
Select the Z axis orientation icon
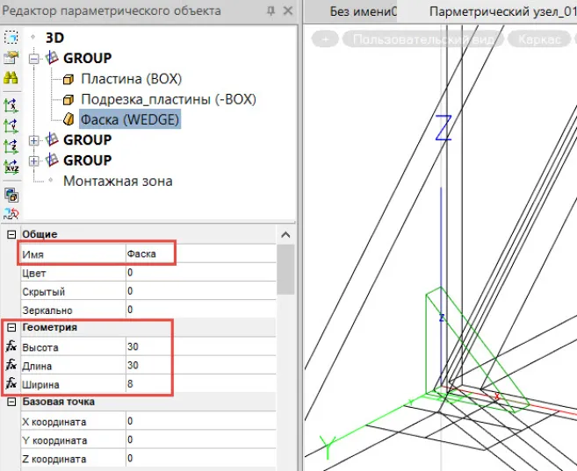[x=11, y=146]
